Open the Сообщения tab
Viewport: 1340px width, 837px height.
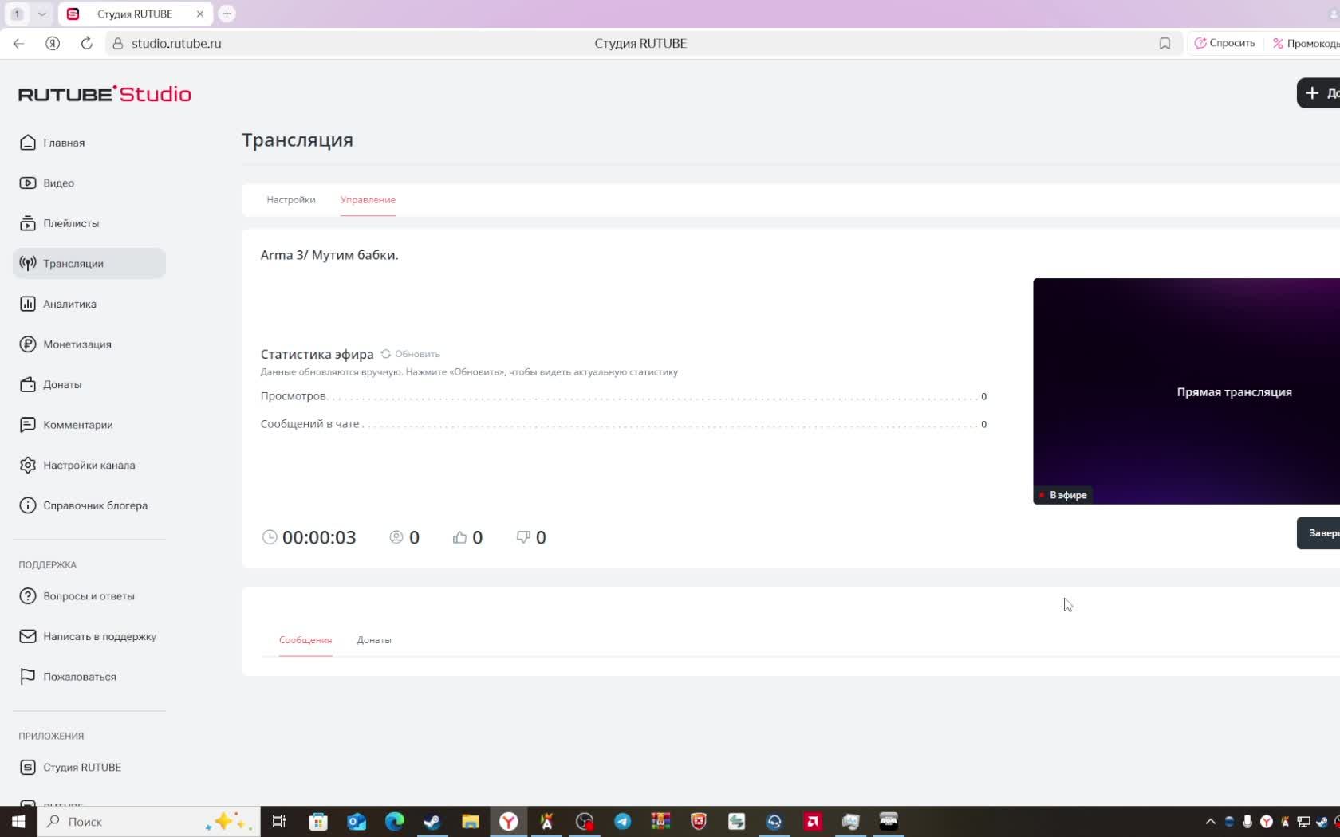pyautogui.click(x=305, y=640)
